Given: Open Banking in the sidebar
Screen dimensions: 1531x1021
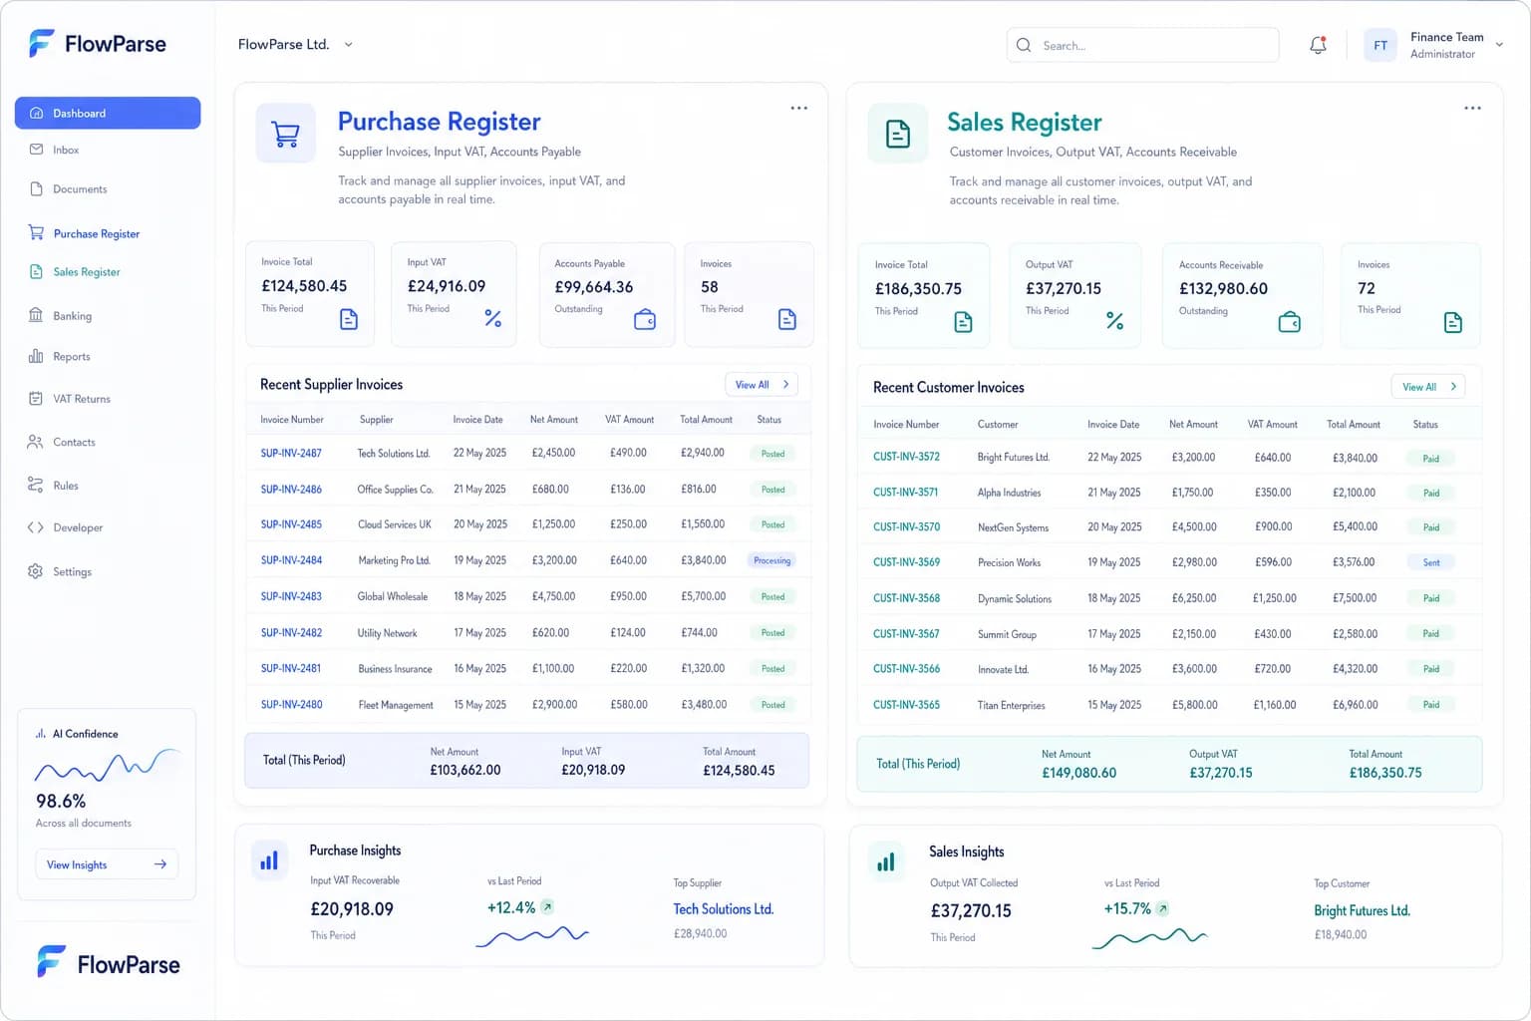Looking at the screenshot, I should (72, 315).
